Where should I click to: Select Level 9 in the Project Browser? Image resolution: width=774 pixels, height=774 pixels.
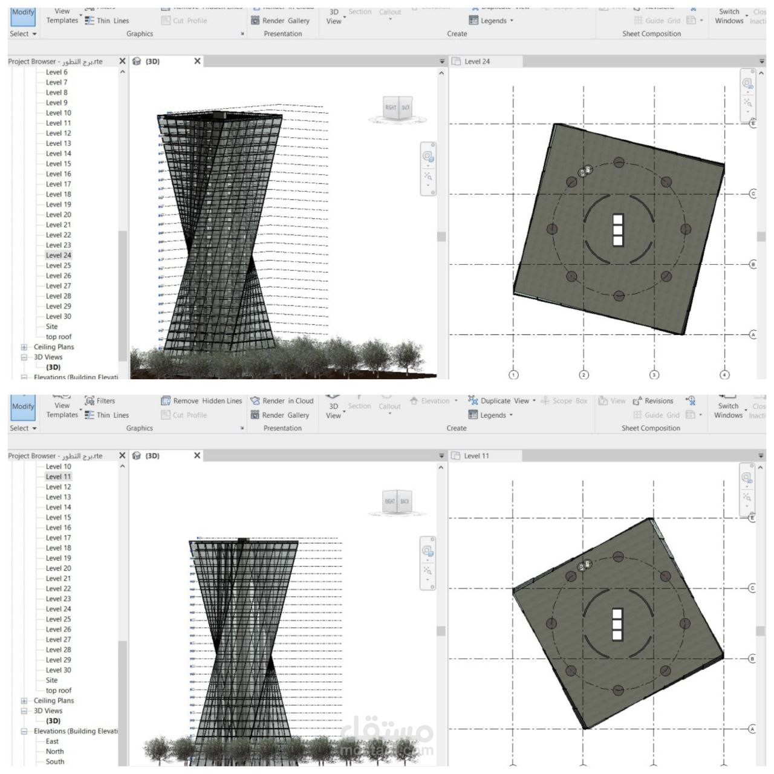click(x=56, y=103)
